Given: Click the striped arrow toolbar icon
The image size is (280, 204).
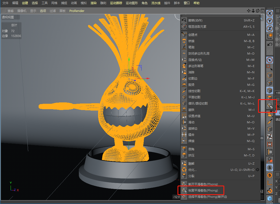Looking at the screenshot, I should click(270, 144).
